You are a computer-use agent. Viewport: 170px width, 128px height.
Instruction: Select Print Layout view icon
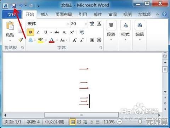pos(73,122)
